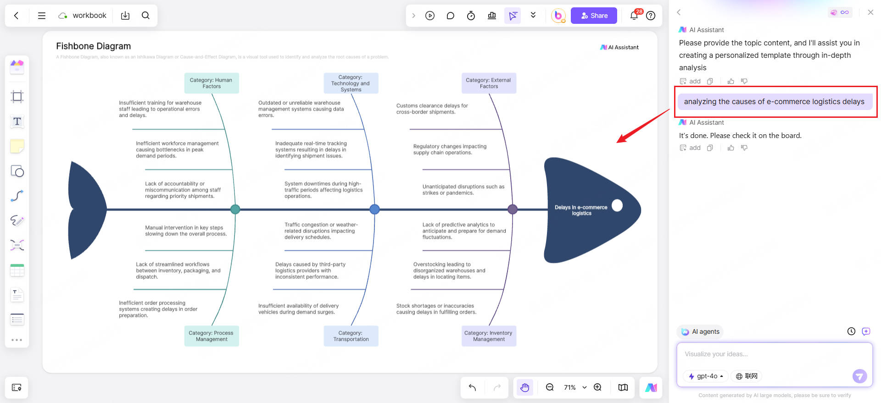Click the export download icon
This screenshot has width=881, height=403.
click(x=125, y=16)
